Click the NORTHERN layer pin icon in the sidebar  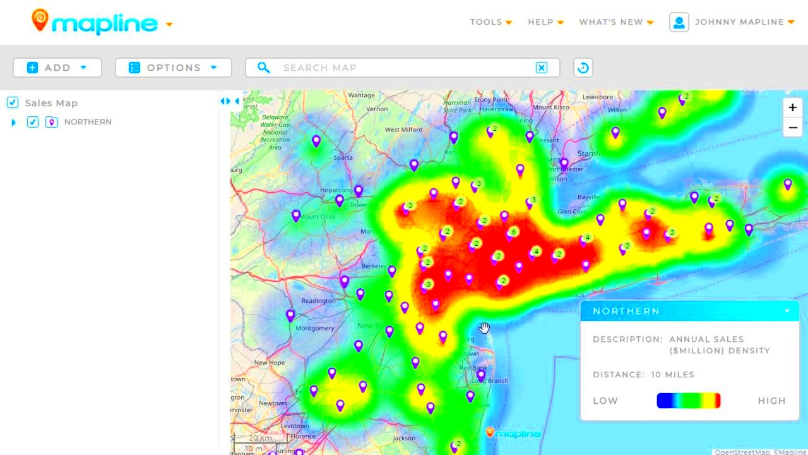[52, 122]
